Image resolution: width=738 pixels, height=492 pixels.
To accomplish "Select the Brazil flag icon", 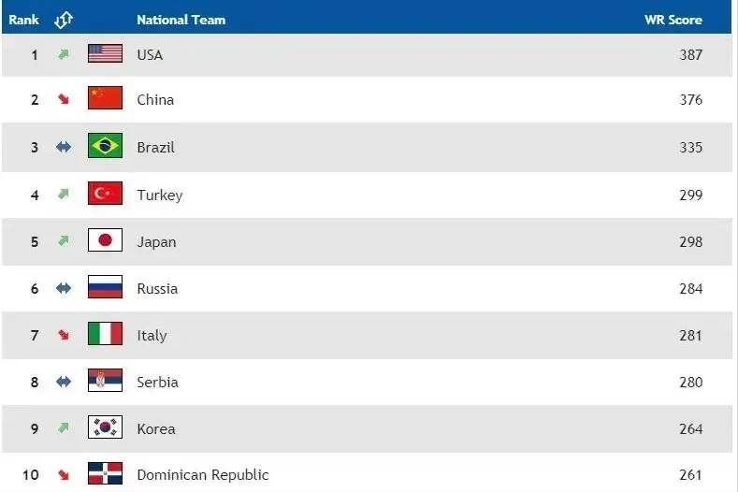I will (105, 147).
